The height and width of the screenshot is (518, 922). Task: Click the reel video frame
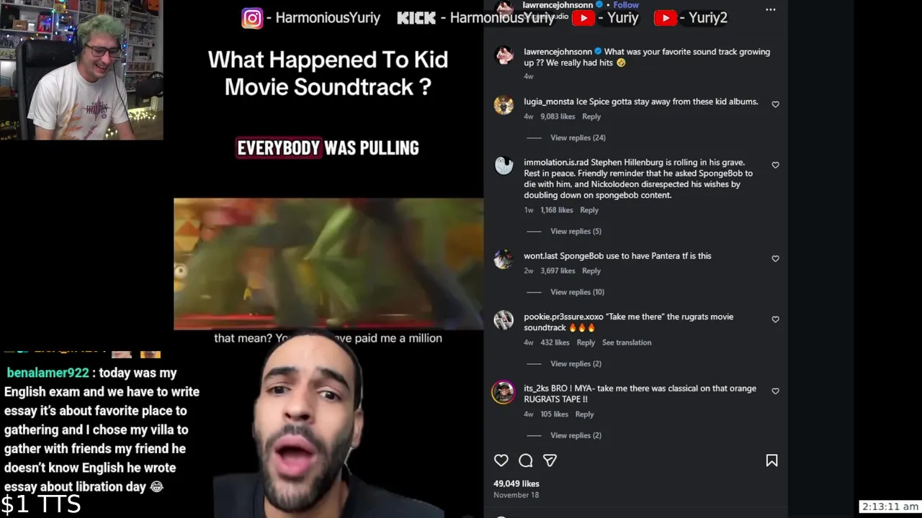pyautogui.click(x=328, y=264)
